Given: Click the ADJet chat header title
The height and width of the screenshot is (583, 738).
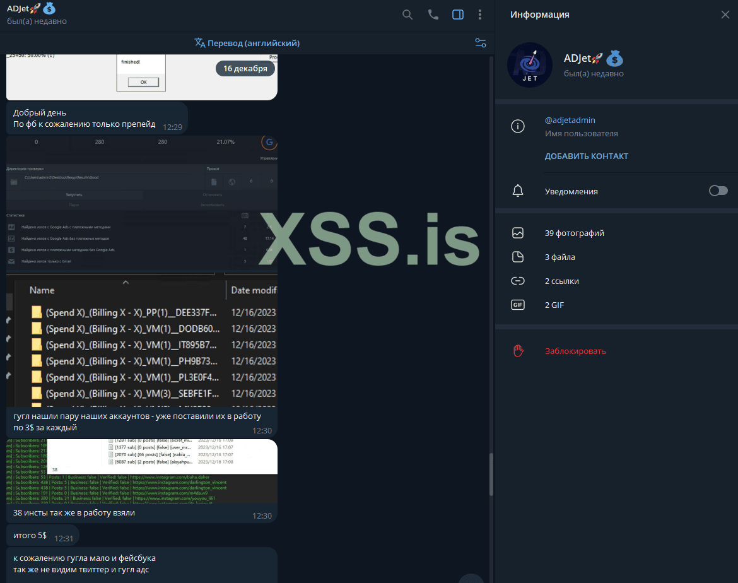Looking at the screenshot, I should [31, 8].
